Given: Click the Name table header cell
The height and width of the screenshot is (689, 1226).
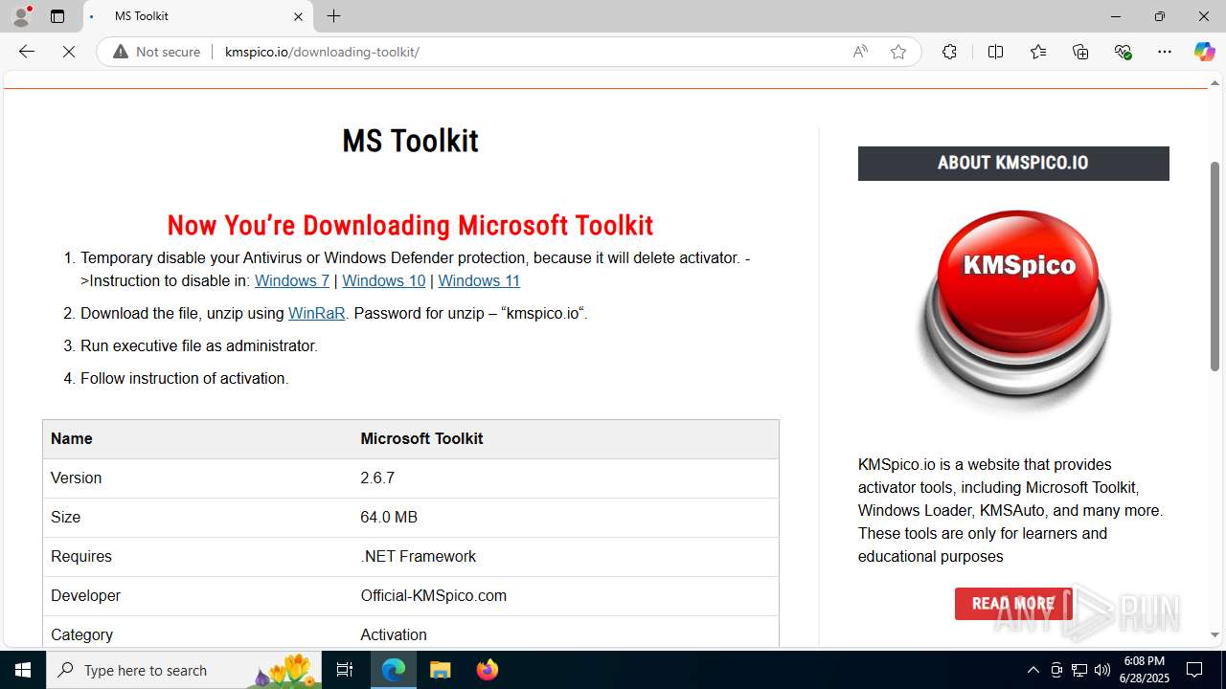Looking at the screenshot, I should tap(198, 438).
